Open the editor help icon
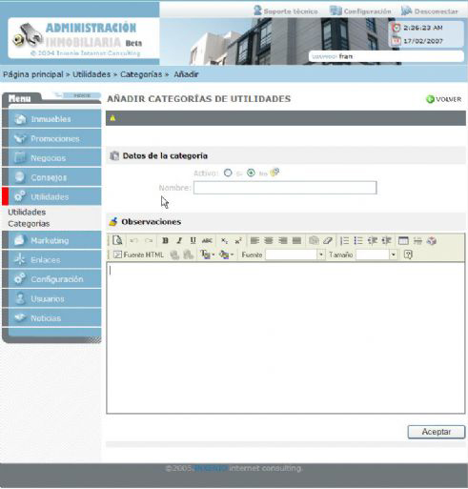This screenshot has height=489, width=468. tap(408, 255)
